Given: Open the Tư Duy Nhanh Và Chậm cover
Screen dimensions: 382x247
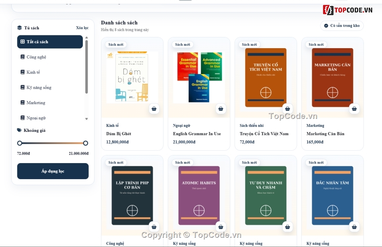Looking at the screenshot, I should click(x=266, y=196).
